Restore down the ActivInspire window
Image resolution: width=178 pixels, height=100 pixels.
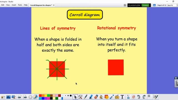pyautogui.click(x=173, y=1)
